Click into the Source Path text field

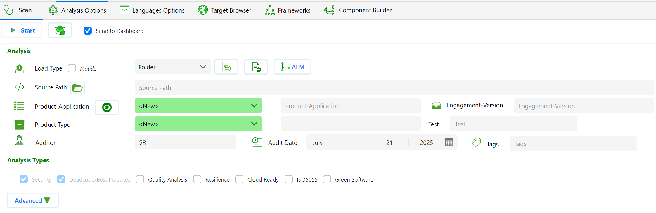[x=394, y=88]
